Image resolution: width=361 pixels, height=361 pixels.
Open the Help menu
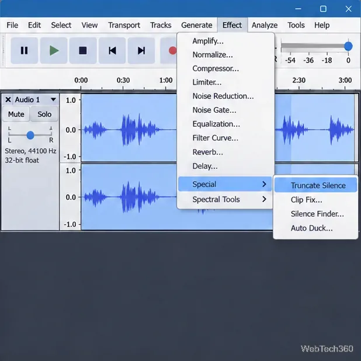[322, 25]
